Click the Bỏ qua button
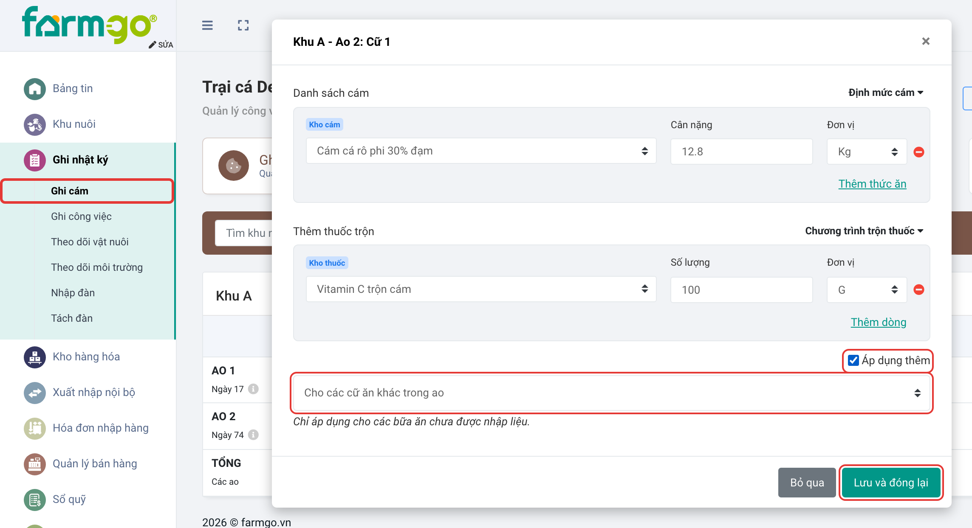 807,483
